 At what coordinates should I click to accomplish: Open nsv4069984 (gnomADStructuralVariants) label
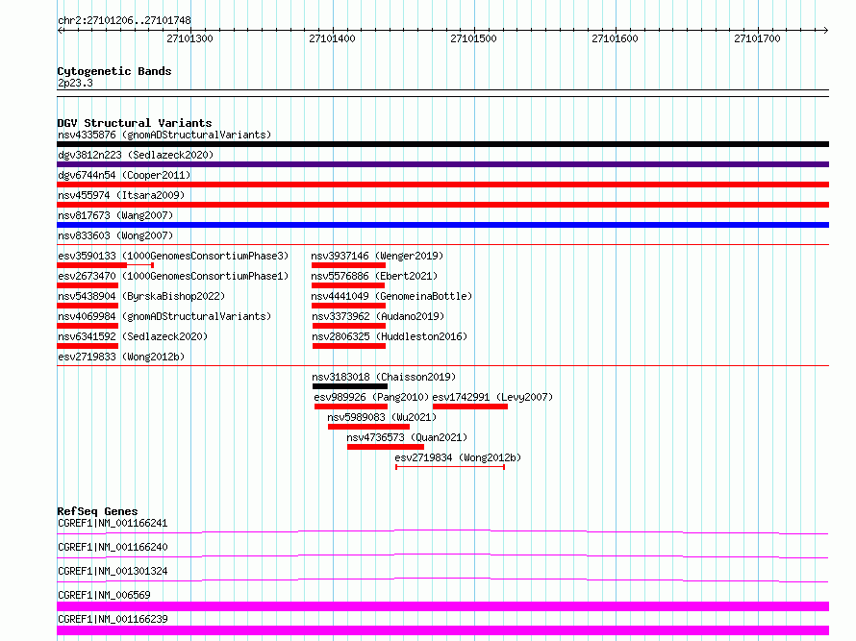(x=164, y=316)
